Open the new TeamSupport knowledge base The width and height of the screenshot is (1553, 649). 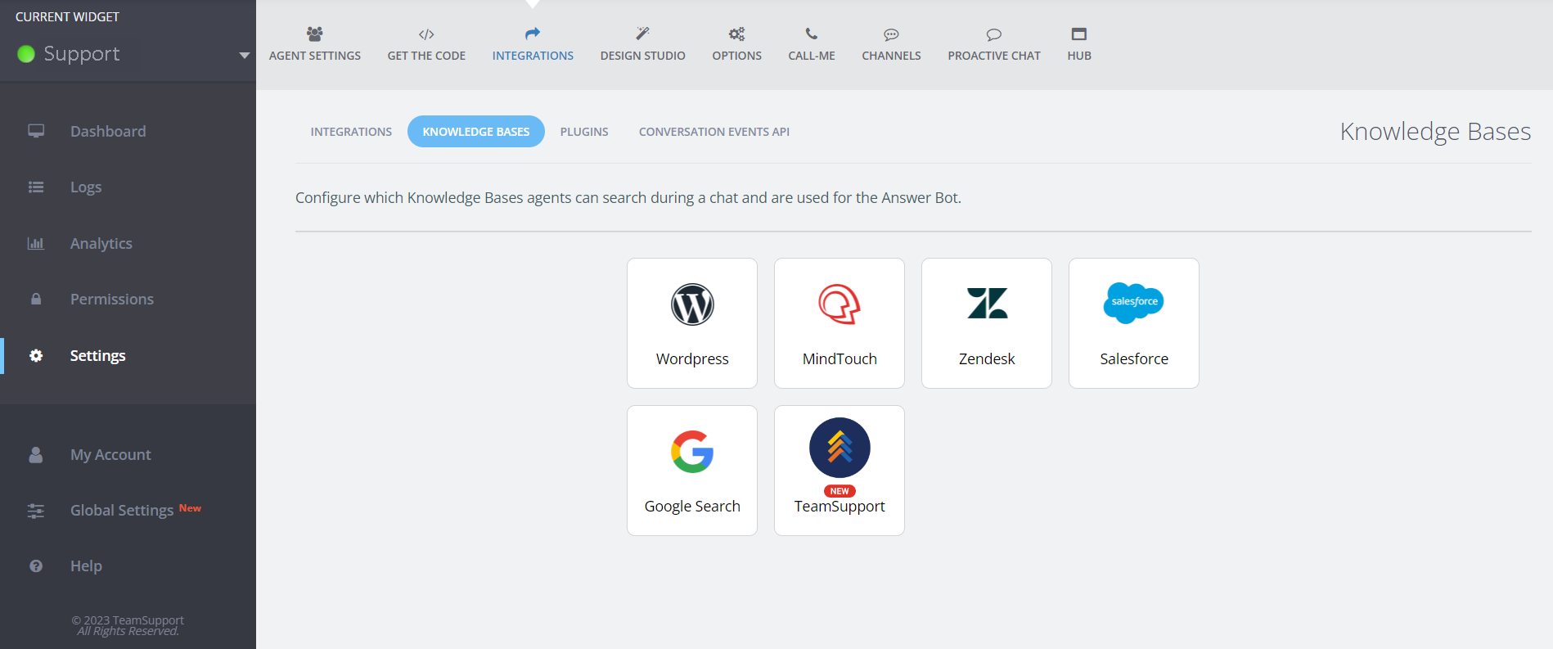click(x=840, y=471)
